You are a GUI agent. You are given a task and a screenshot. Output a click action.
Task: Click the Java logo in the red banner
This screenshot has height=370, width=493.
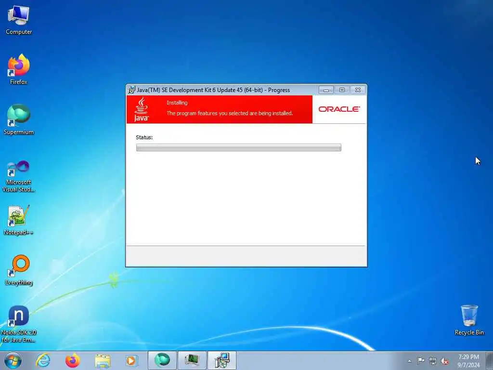pyautogui.click(x=141, y=109)
